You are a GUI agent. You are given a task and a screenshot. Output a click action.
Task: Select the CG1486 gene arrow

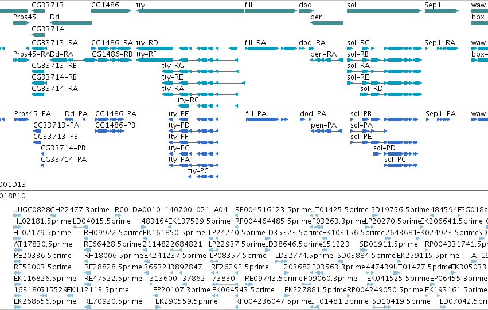click(x=111, y=11)
